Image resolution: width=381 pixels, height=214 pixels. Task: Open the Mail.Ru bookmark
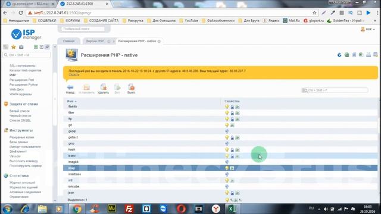291,21
